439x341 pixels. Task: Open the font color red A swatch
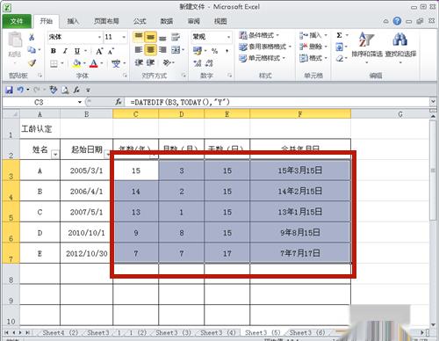[94, 63]
